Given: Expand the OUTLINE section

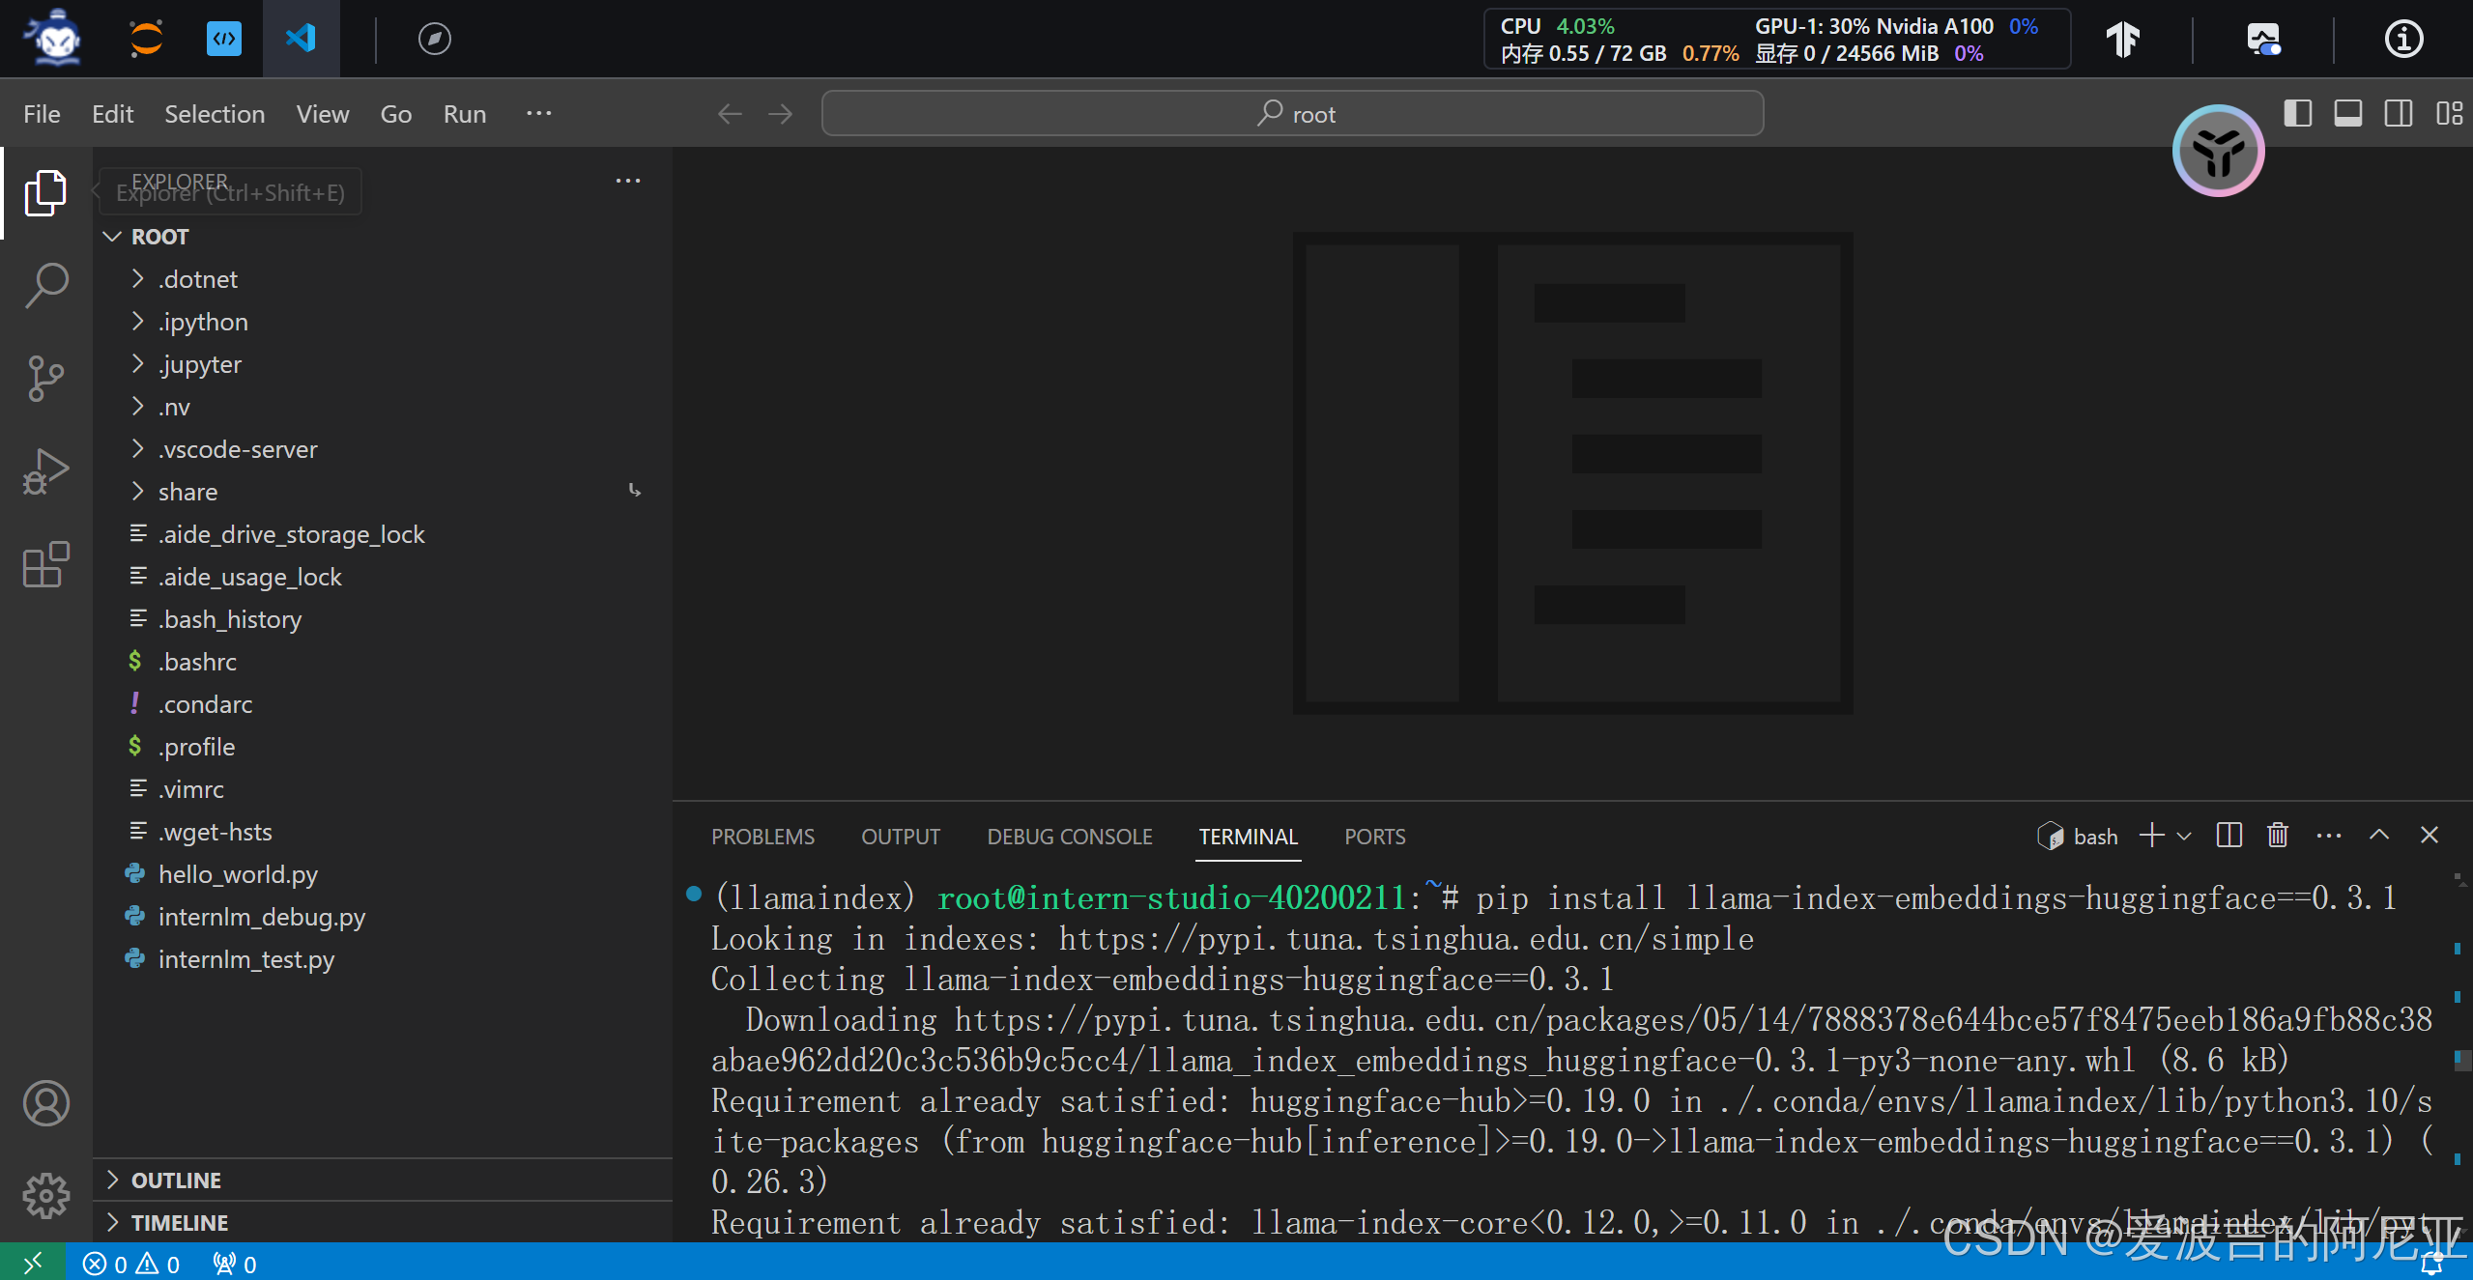Looking at the screenshot, I should click(176, 1180).
